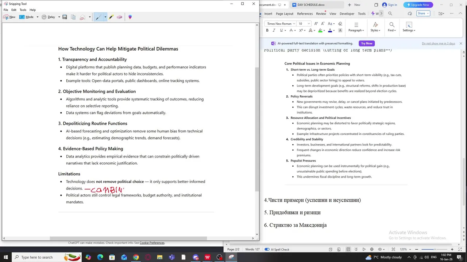This screenshot has height=262, width=467.
Task: Open the Paragraph dropdown in ribbon
Action: [x=356, y=27]
